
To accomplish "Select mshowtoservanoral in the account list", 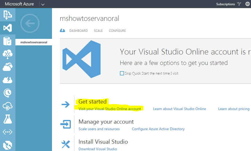I will click(x=34, y=42).
